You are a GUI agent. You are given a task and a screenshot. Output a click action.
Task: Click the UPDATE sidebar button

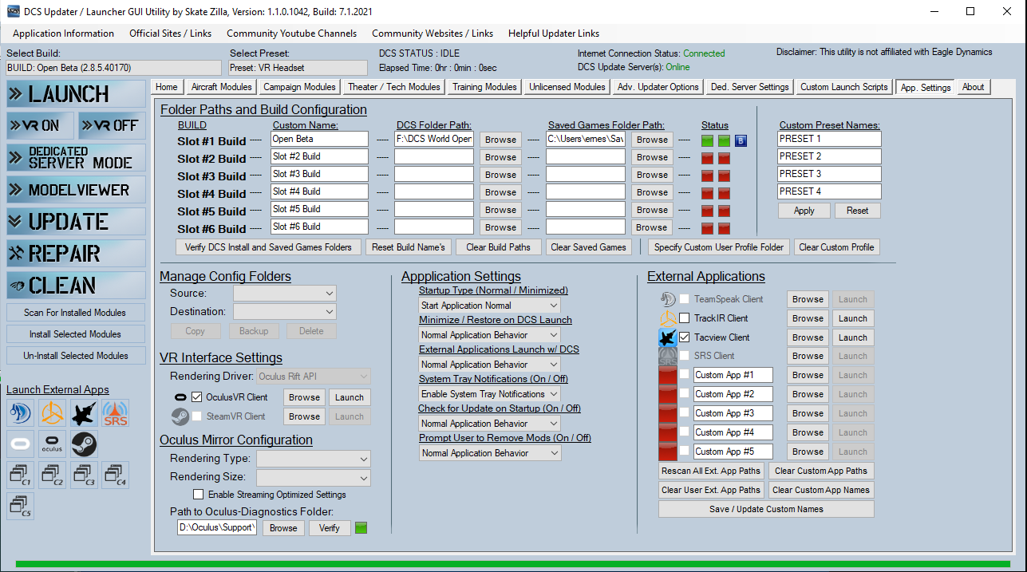[x=76, y=221]
